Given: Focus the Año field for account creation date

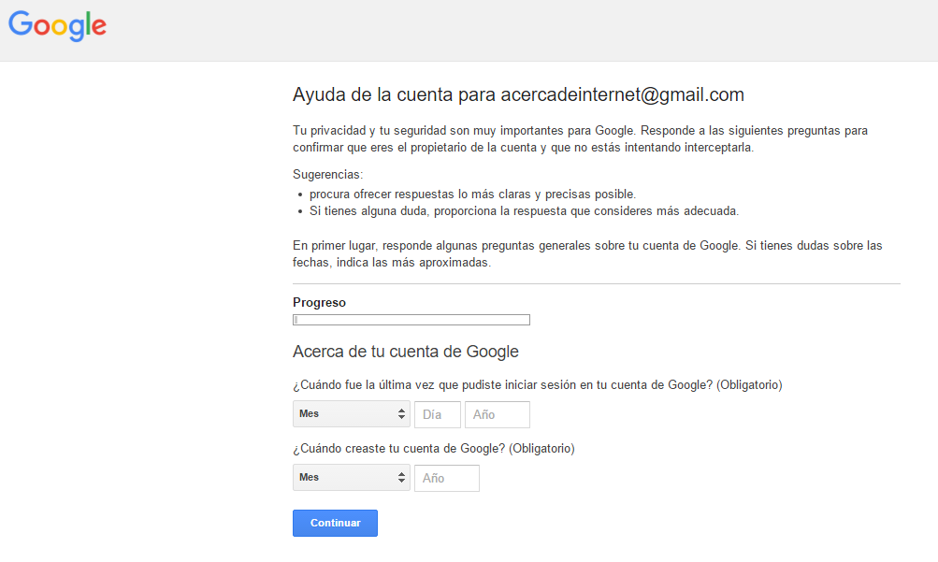Looking at the screenshot, I should [447, 478].
